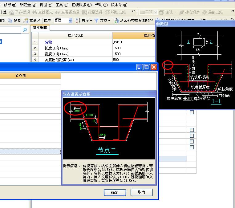Expand the first toolbar overflow chevron
This screenshot has width=235, height=208.
click(133, 11)
